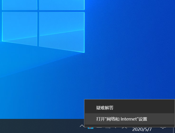The image size is (175, 133).
Task: Select the 疑难解答 context menu entry
Action: point(105,108)
